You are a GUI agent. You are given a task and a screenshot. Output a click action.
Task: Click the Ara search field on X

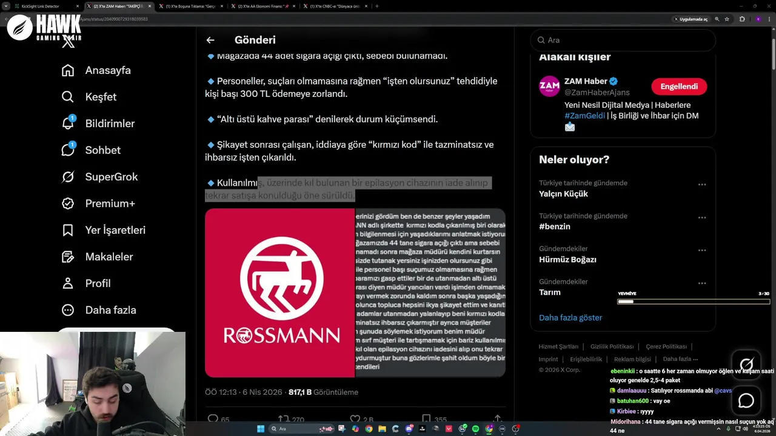pyautogui.click(x=623, y=40)
